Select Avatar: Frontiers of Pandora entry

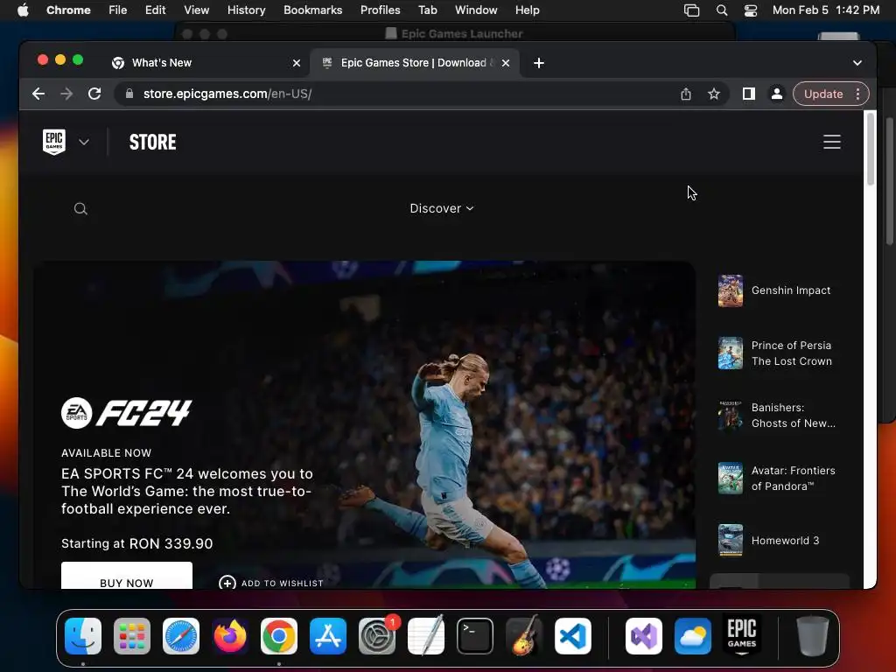(x=780, y=479)
